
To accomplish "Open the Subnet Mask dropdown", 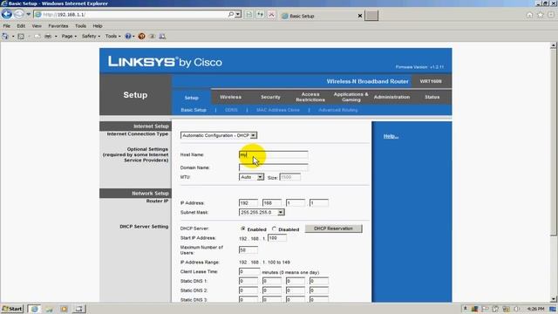I will tap(262, 212).
